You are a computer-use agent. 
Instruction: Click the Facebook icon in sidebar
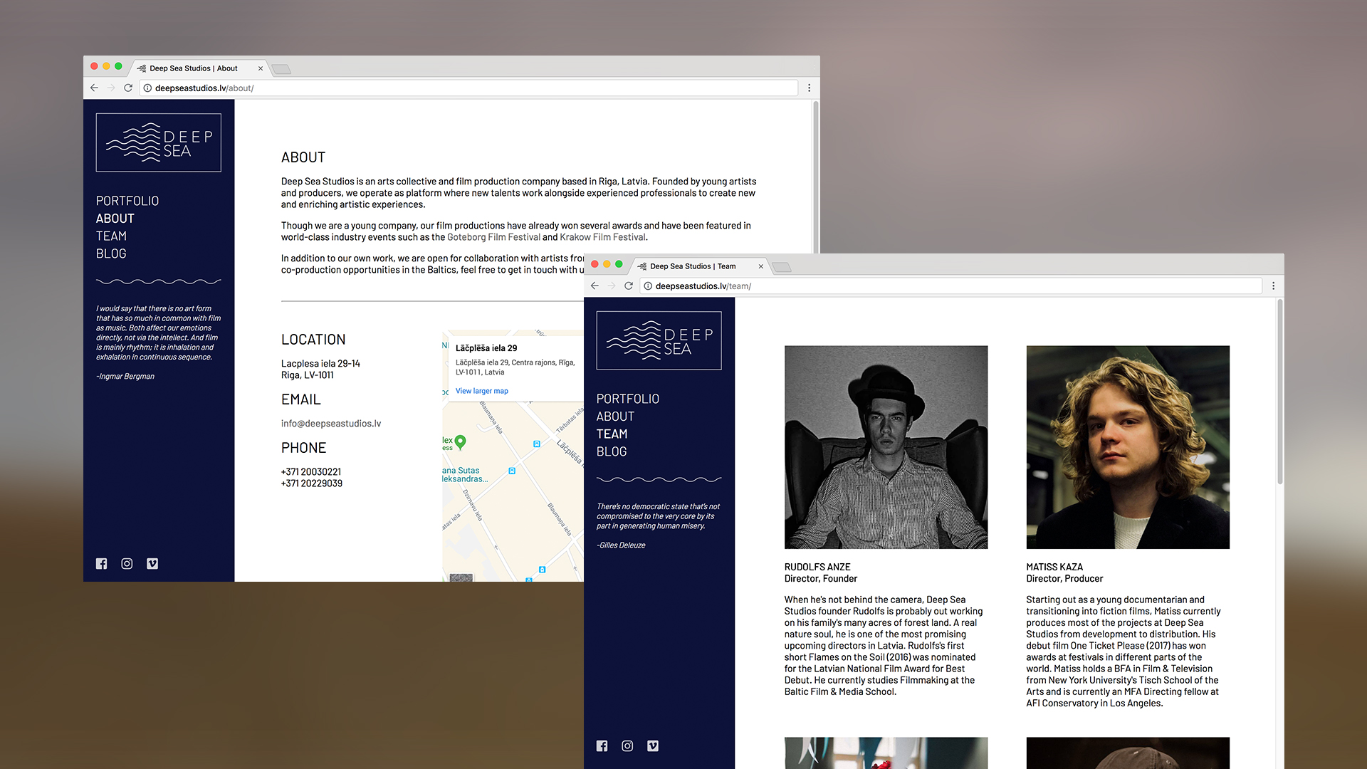click(103, 563)
